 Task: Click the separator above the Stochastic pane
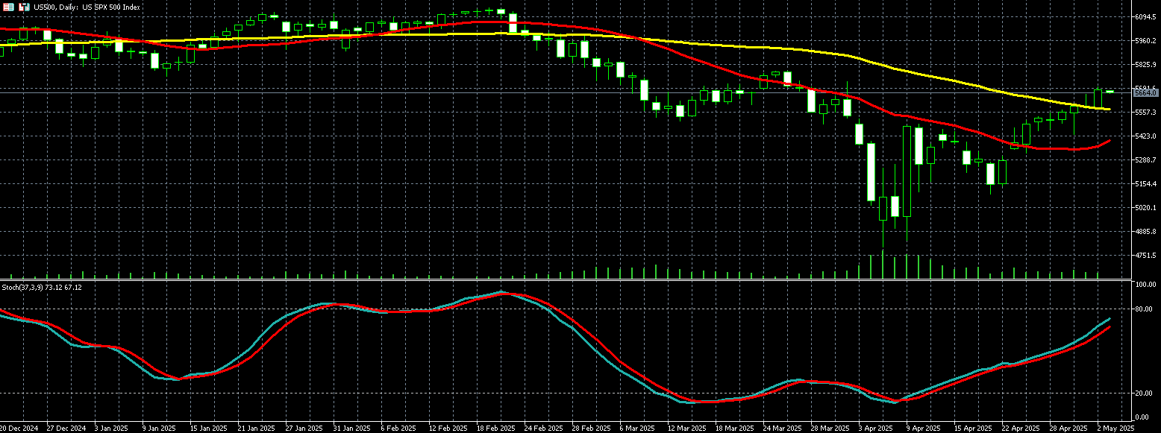(567, 280)
